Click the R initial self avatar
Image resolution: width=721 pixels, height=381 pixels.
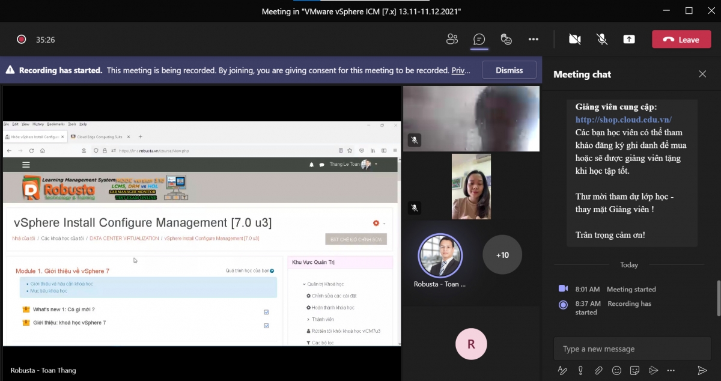471,344
